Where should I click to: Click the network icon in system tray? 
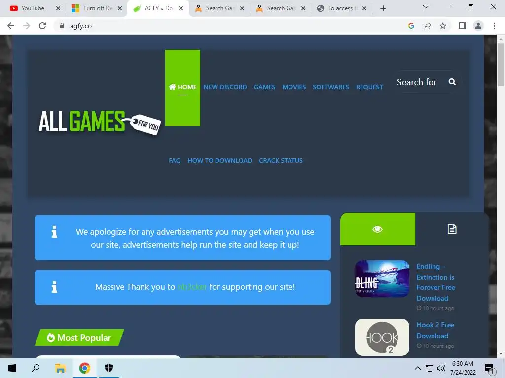coord(430,368)
